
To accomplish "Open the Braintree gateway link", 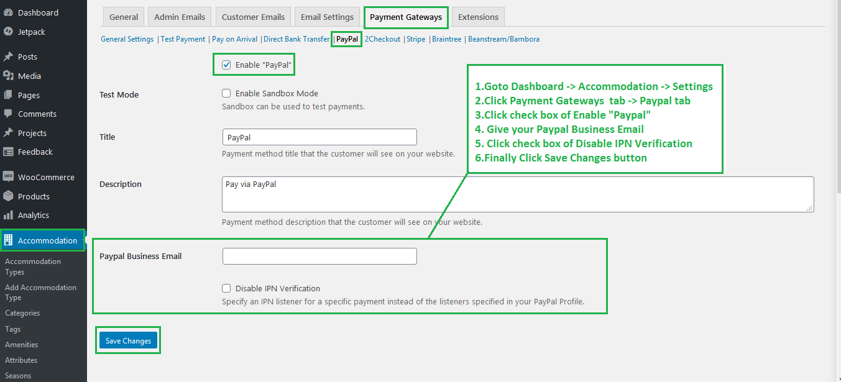I will 447,39.
